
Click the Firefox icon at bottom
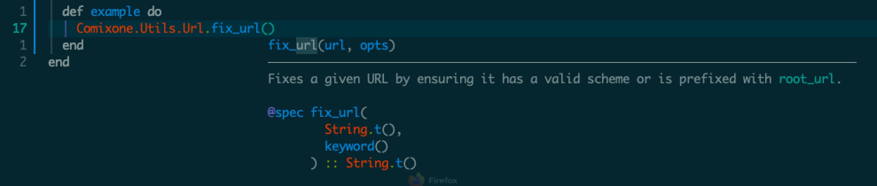(x=416, y=180)
